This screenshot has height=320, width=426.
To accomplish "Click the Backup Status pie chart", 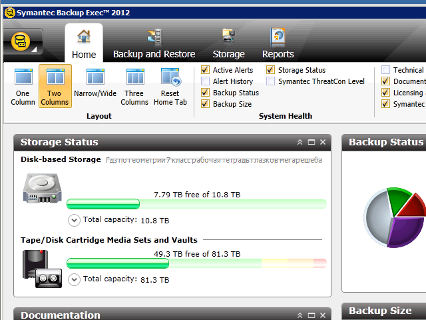I will 395,217.
